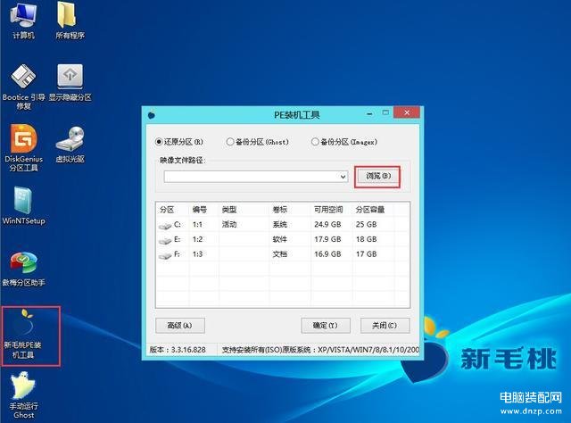
Task: Open 虚拟光驱 desktop icon
Action: coord(70,140)
